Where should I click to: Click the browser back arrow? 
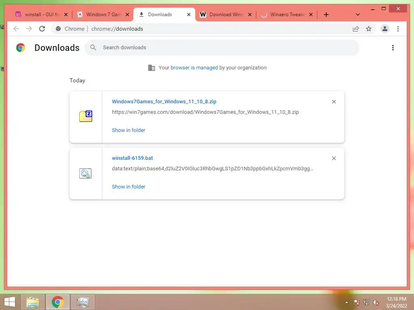tap(16, 29)
